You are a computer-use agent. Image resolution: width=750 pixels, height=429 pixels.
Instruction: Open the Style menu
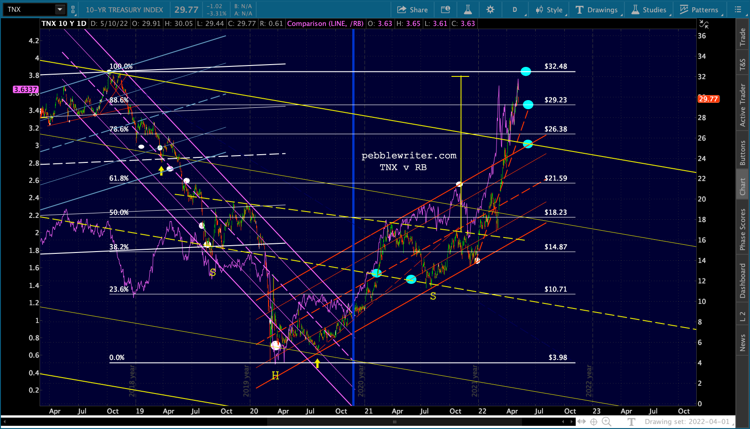click(550, 10)
